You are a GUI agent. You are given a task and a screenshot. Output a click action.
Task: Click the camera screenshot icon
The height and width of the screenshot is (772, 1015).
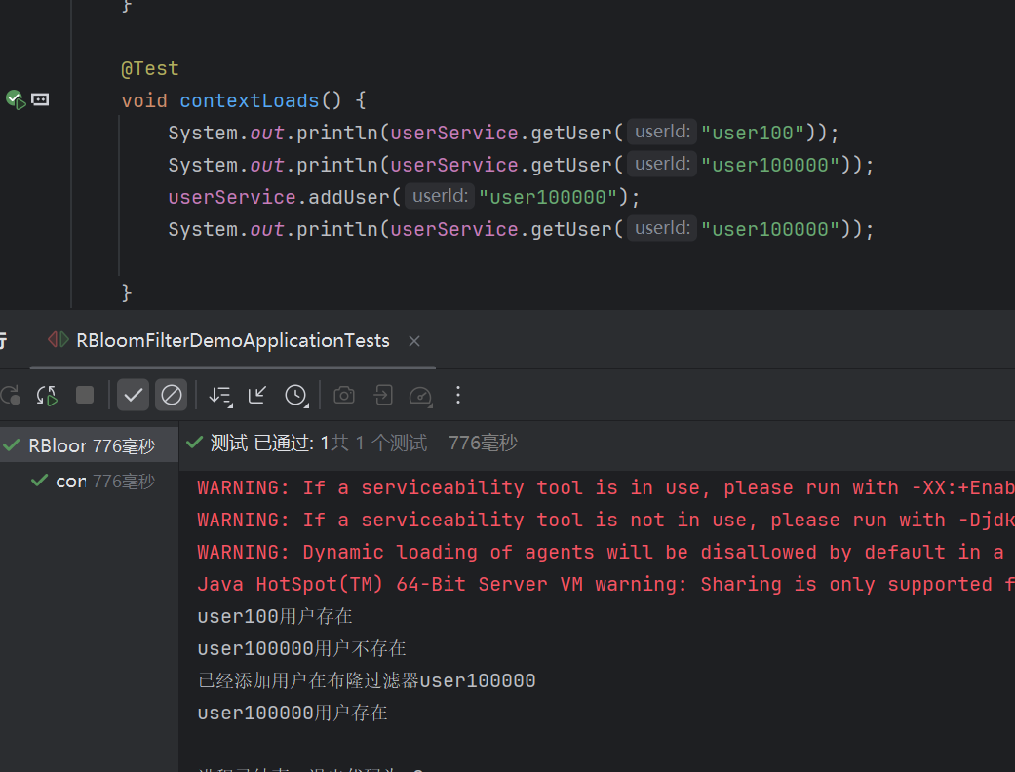point(343,395)
